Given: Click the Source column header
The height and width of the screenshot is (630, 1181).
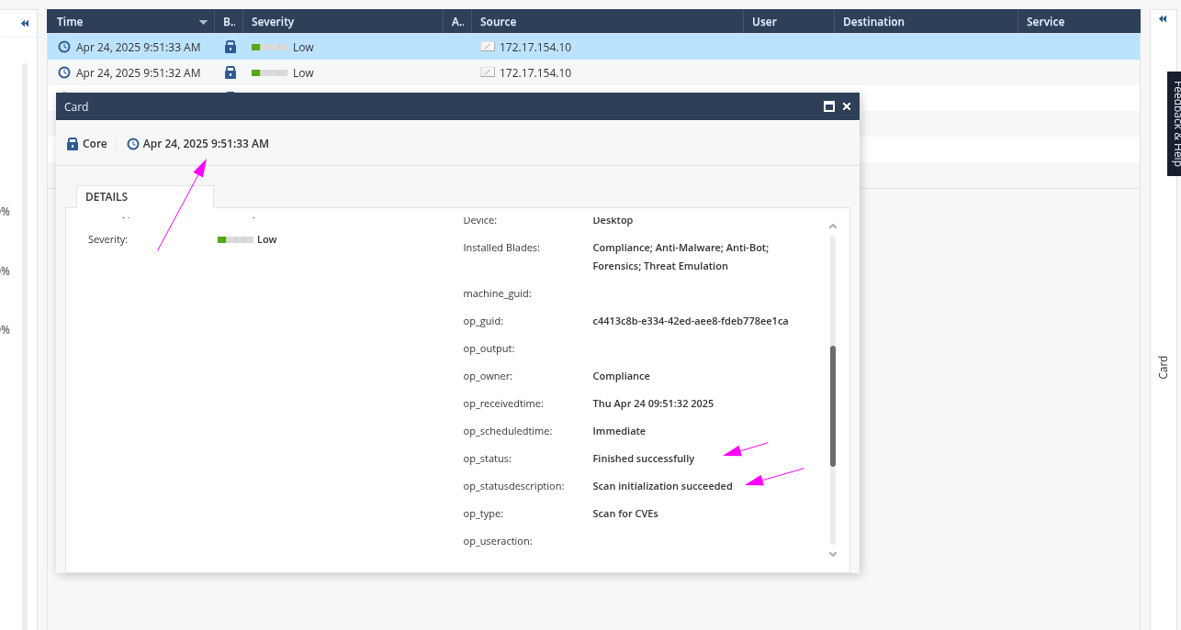Looking at the screenshot, I should (498, 22).
